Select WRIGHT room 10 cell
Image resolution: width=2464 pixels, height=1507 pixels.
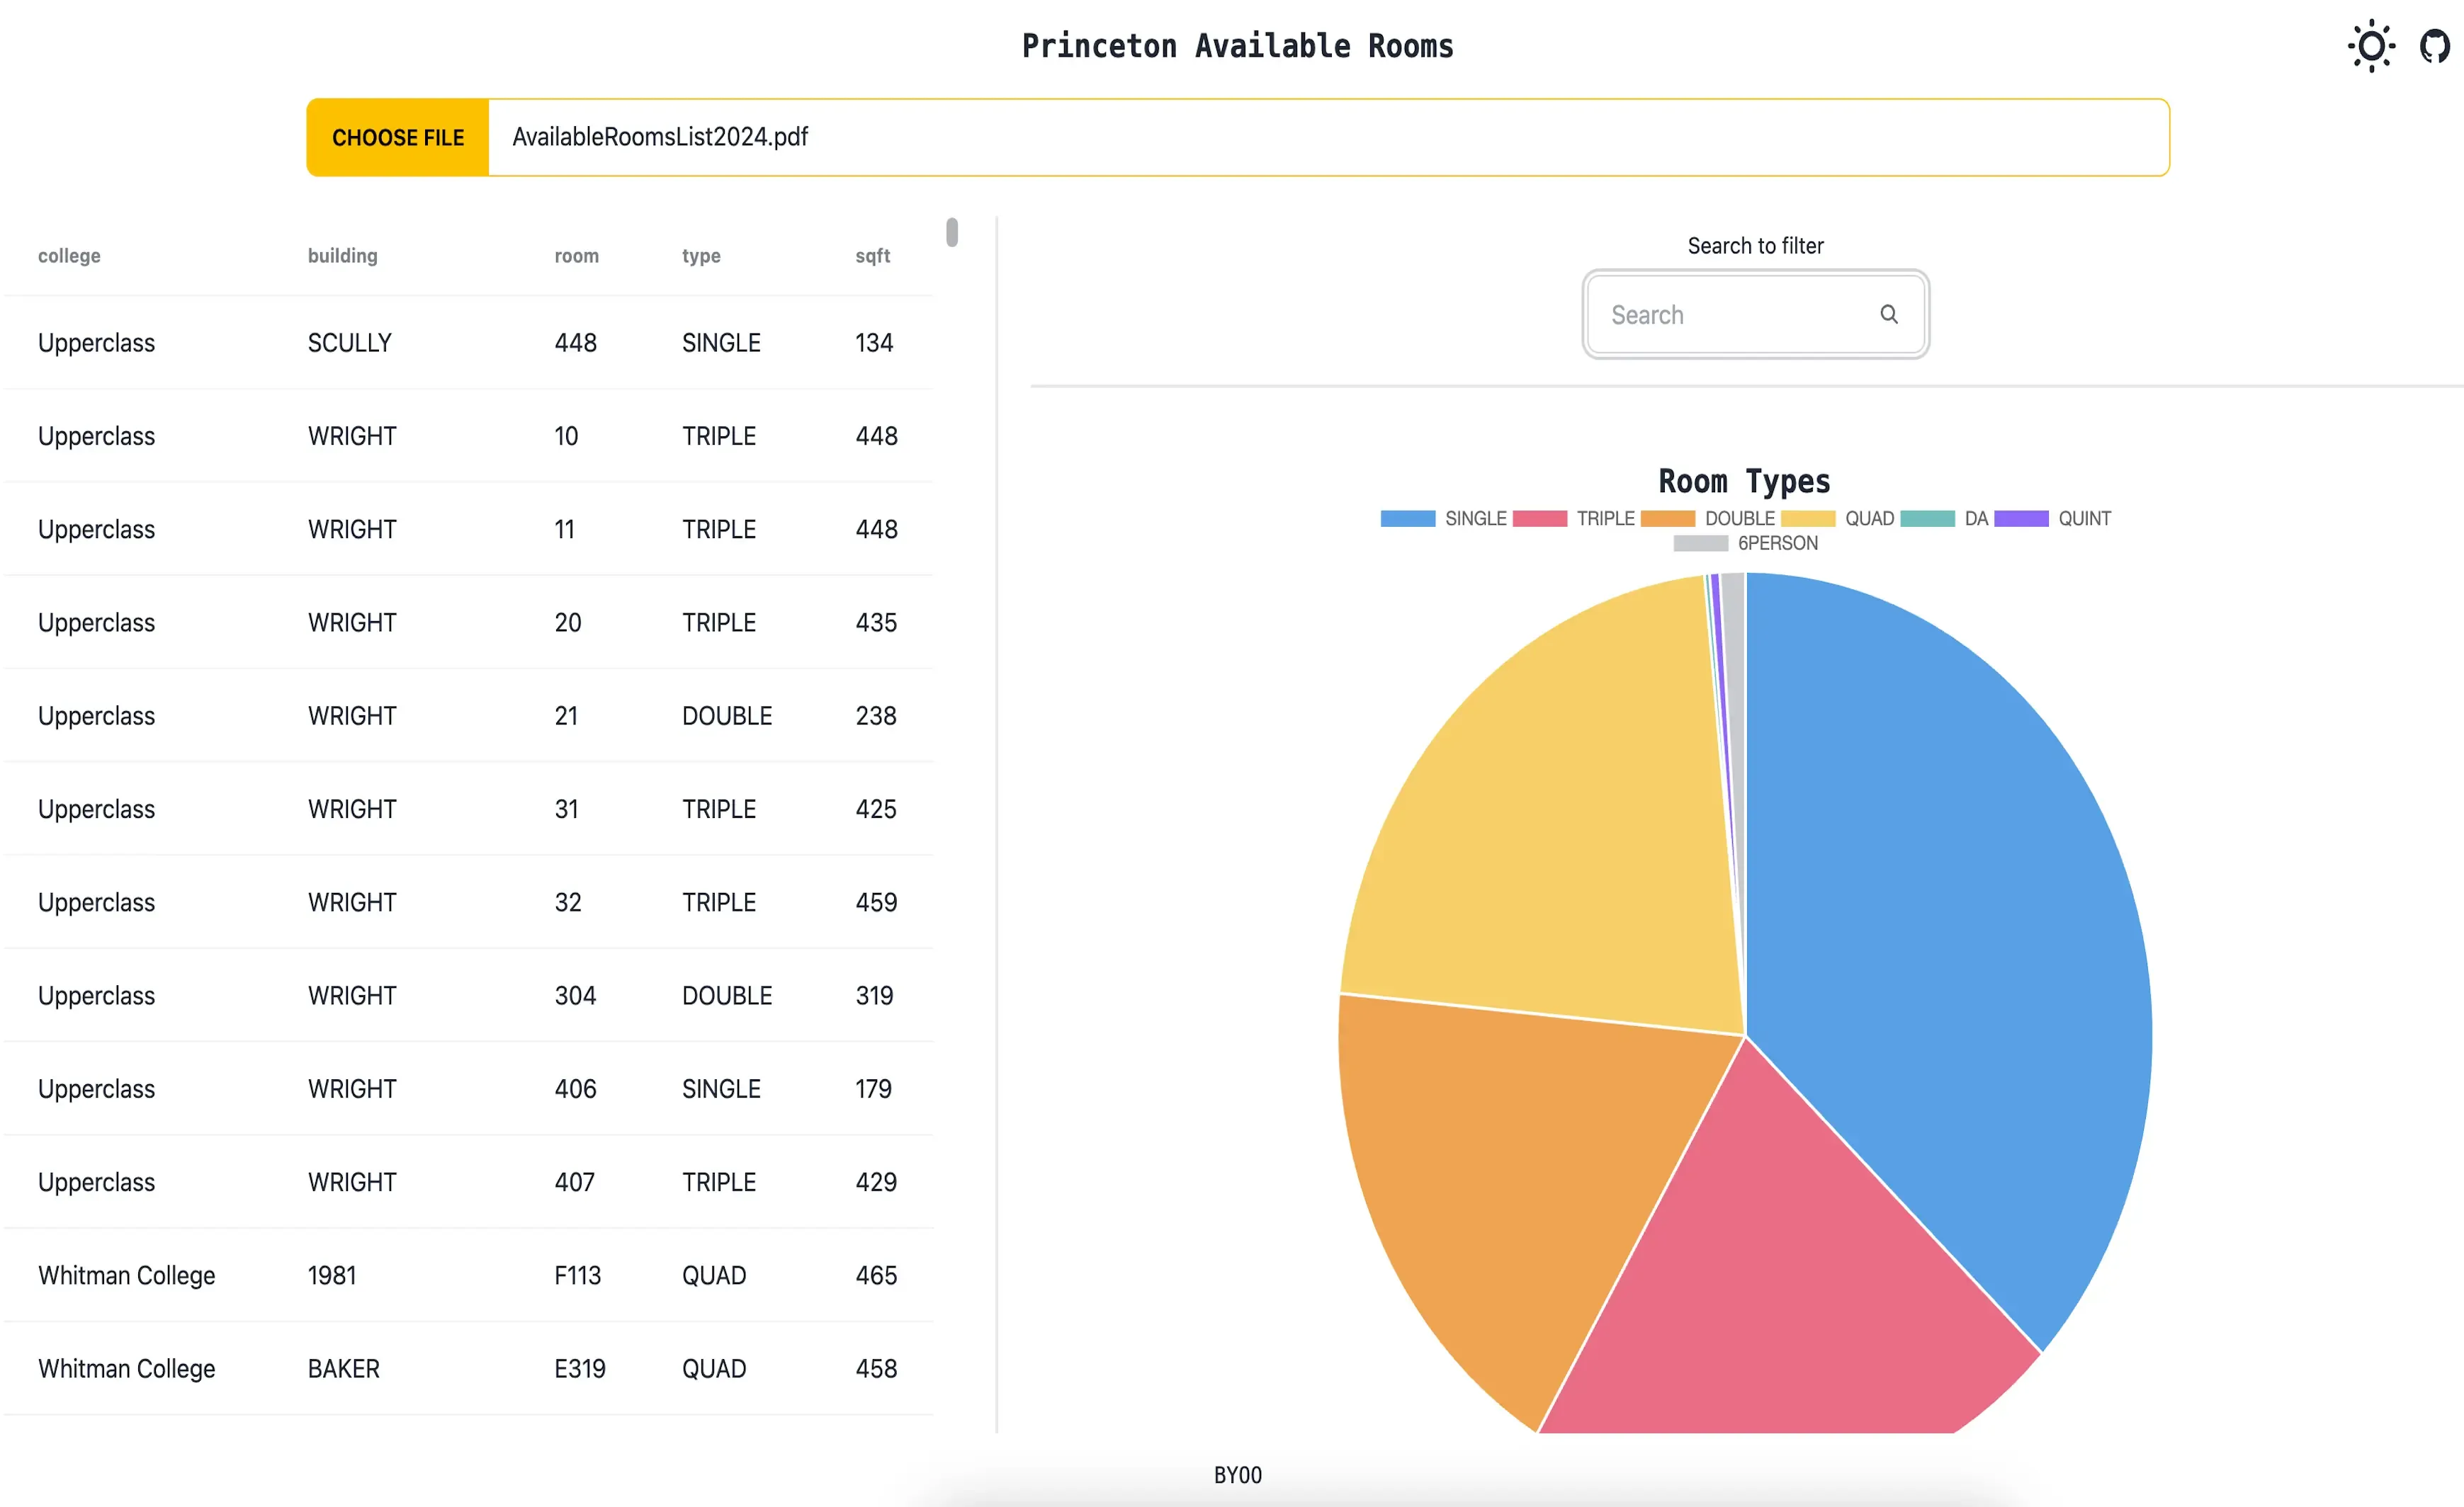(566, 436)
